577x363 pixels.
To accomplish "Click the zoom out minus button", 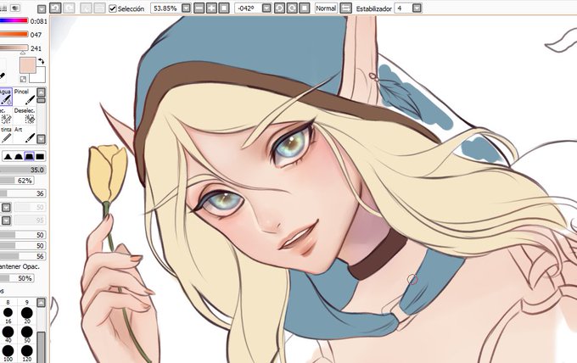I will coord(199,8).
